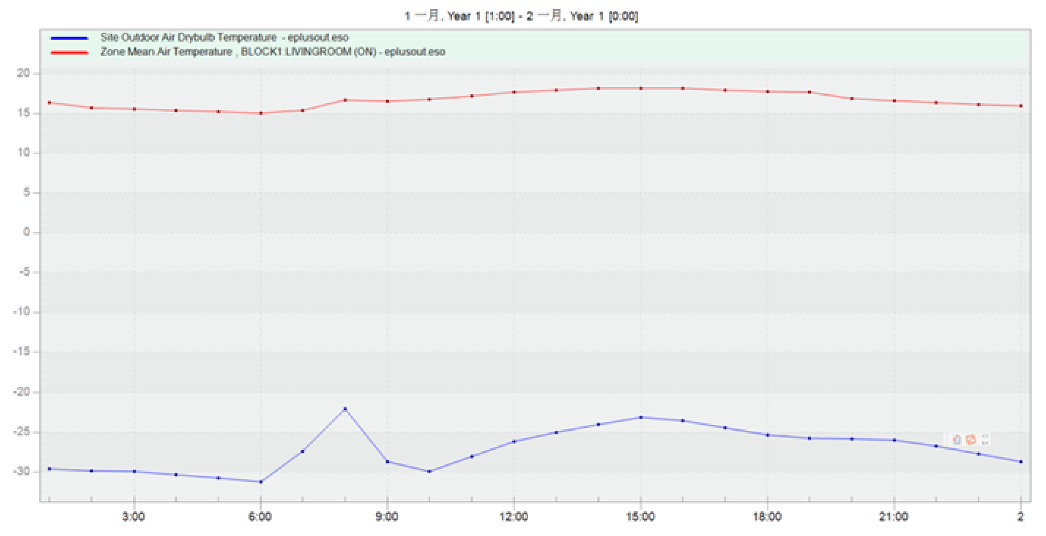The height and width of the screenshot is (536, 1046).
Task: Click the 3:00 label on the time axis
Action: coord(134,517)
